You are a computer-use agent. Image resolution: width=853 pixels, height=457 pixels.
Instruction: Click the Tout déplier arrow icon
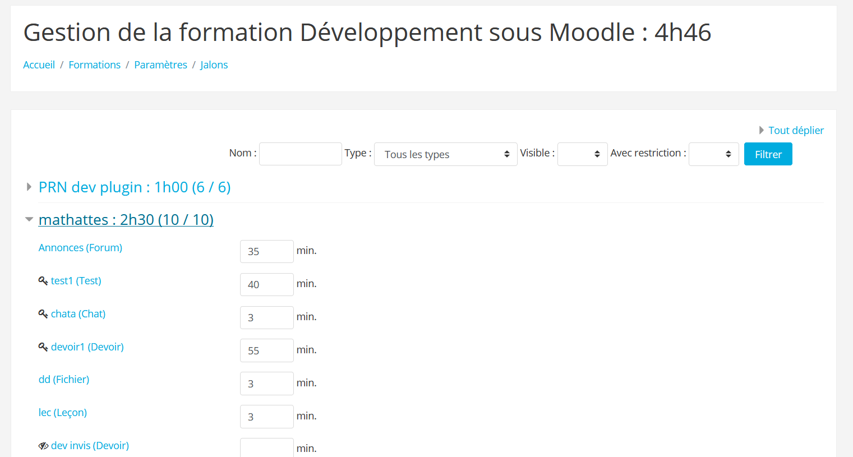[762, 130]
